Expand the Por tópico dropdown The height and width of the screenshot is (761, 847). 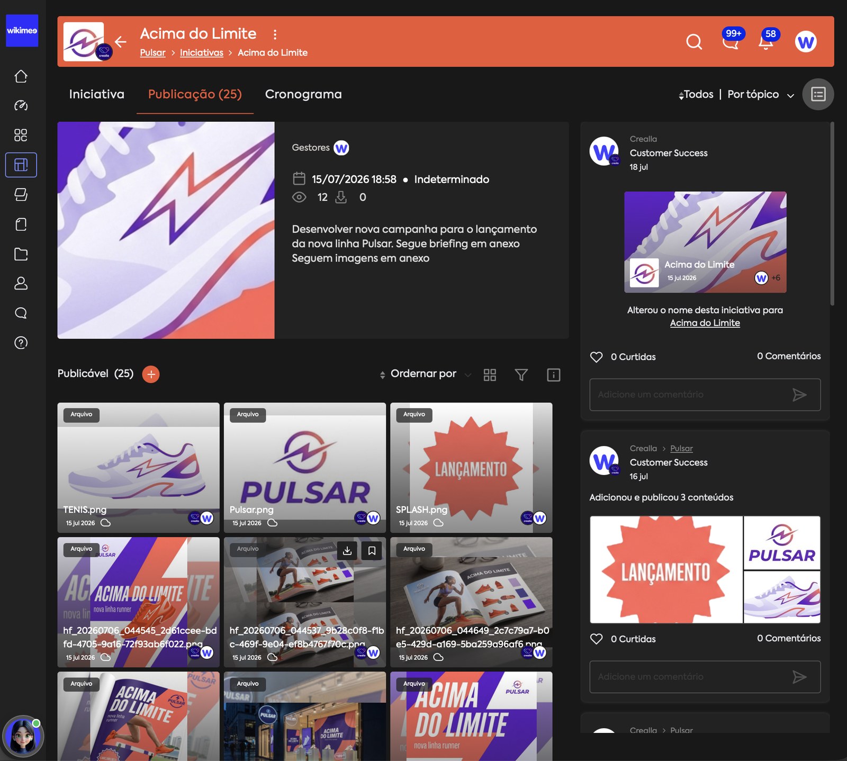[x=761, y=94]
